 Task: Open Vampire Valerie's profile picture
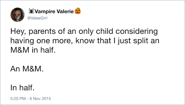(17, 15)
